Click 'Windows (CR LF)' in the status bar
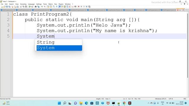The height and width of the screenshot is (106, 189). click(x=161, y=99)
